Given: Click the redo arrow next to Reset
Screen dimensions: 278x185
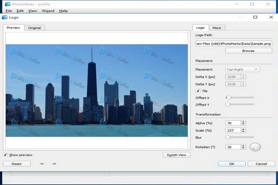Looking at the screenshot, I should click(54, 164).
